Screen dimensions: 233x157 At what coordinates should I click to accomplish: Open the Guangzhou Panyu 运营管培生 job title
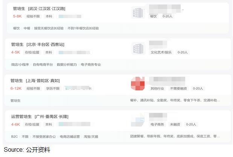[40, 117]
